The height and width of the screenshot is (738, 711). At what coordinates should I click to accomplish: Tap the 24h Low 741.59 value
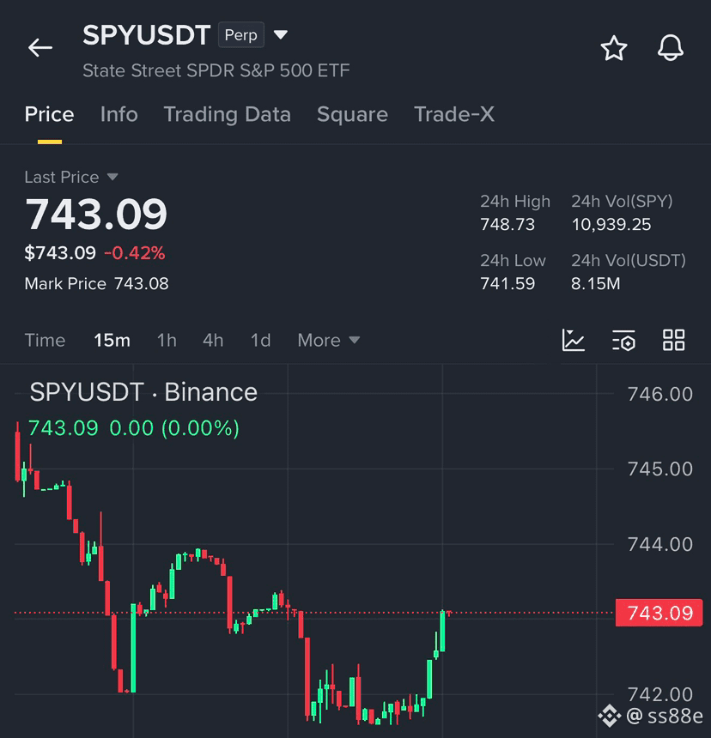point(507,284)
